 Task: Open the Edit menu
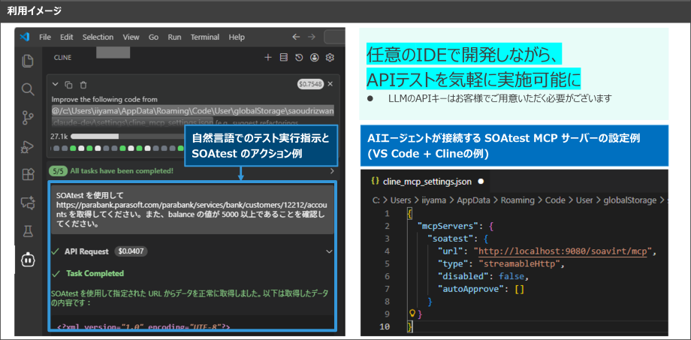(67, 38)
